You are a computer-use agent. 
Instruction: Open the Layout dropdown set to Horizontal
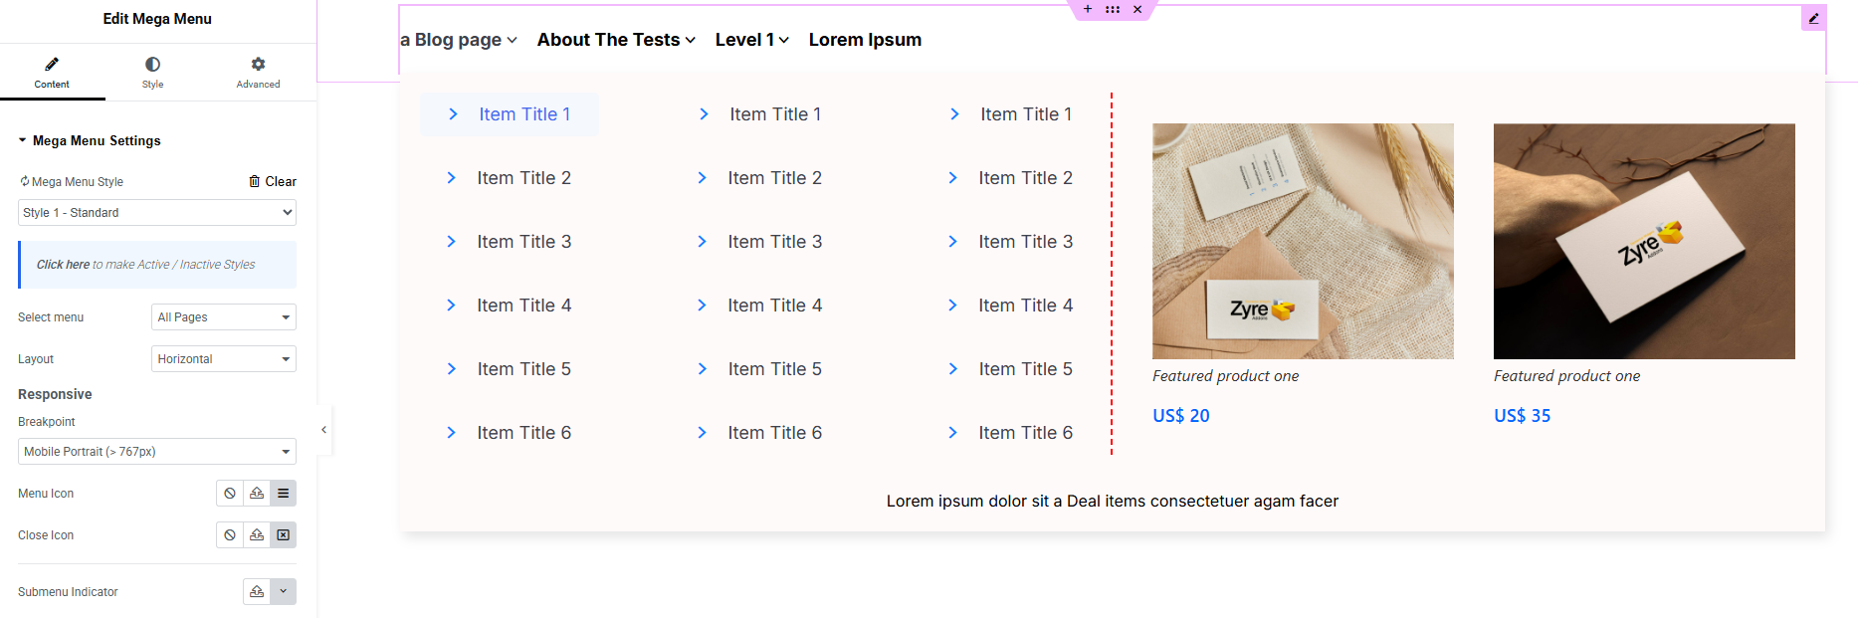click(223, 359)
